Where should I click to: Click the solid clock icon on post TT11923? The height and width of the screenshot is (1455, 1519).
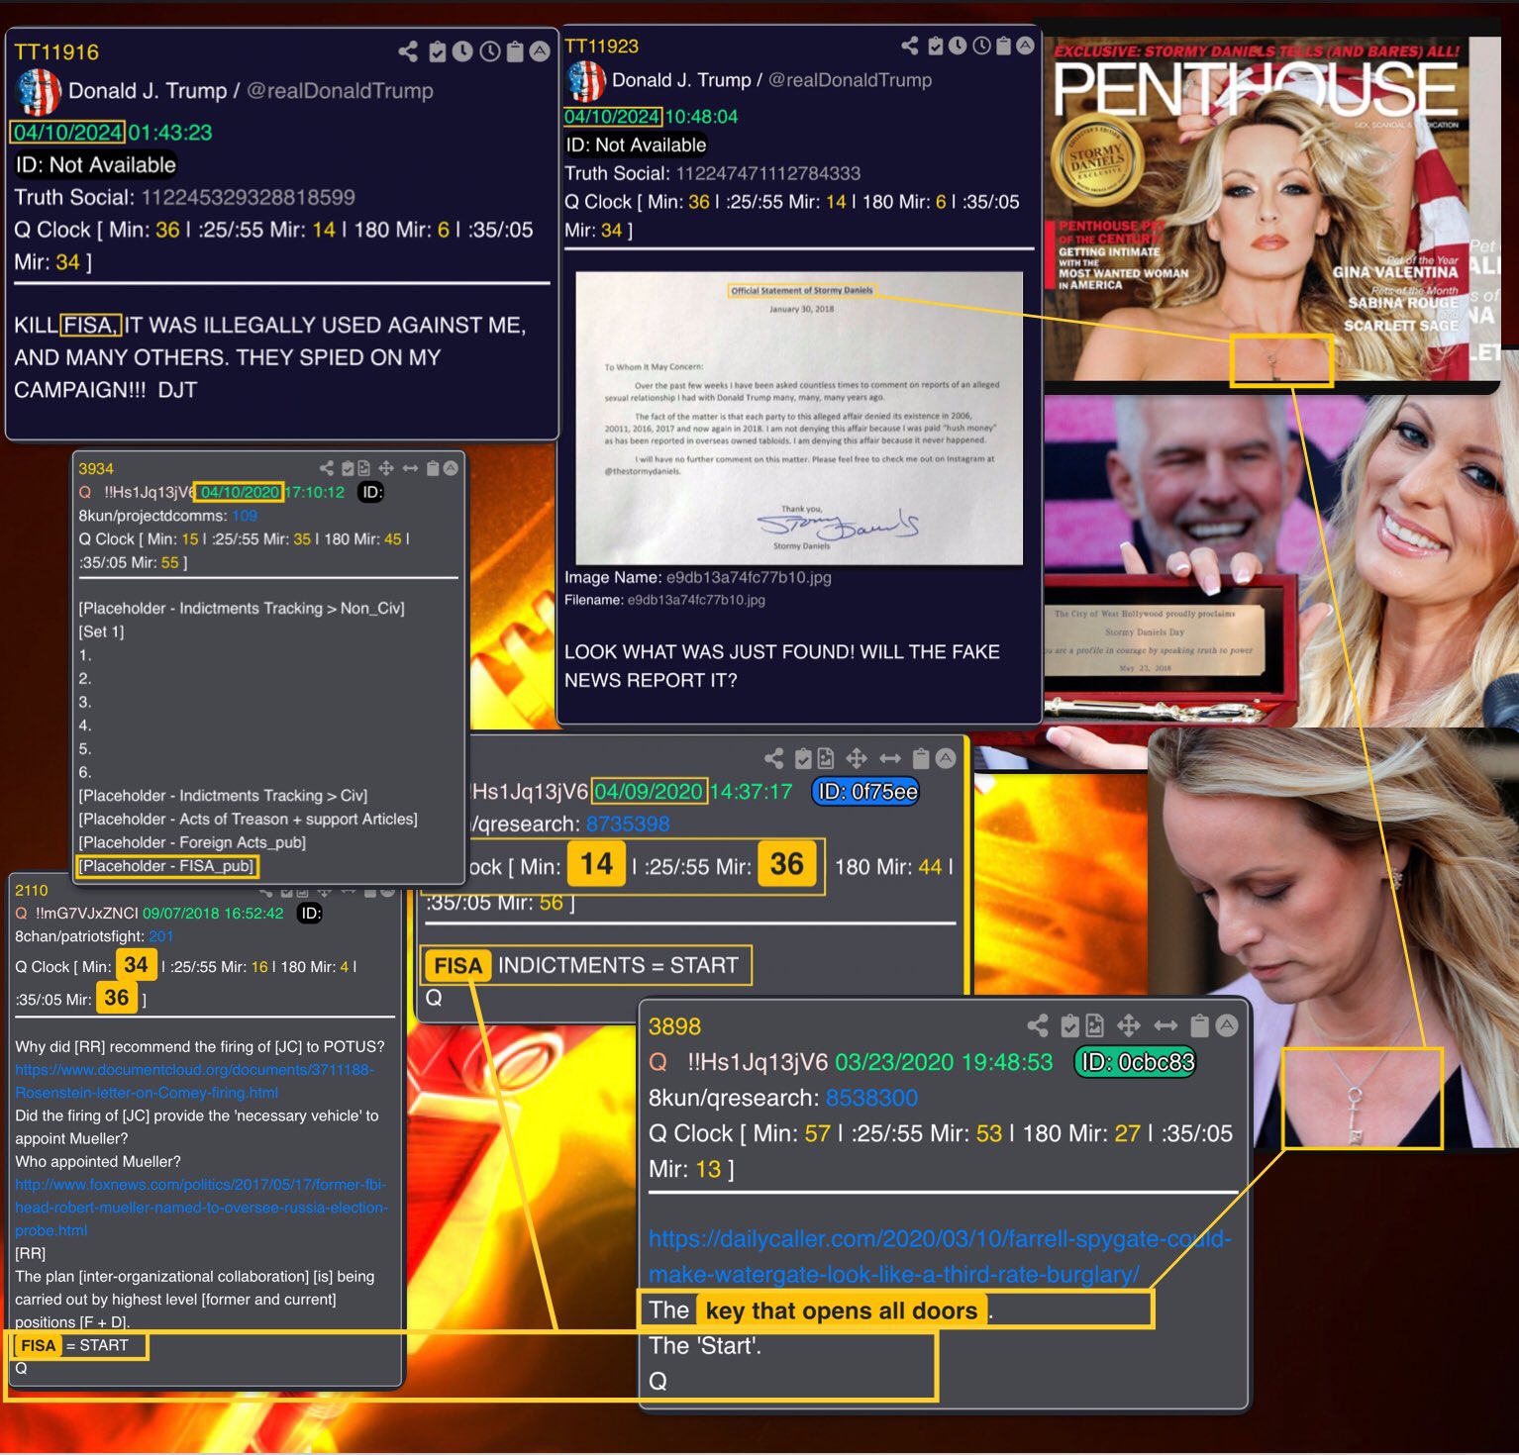[958, 46]
